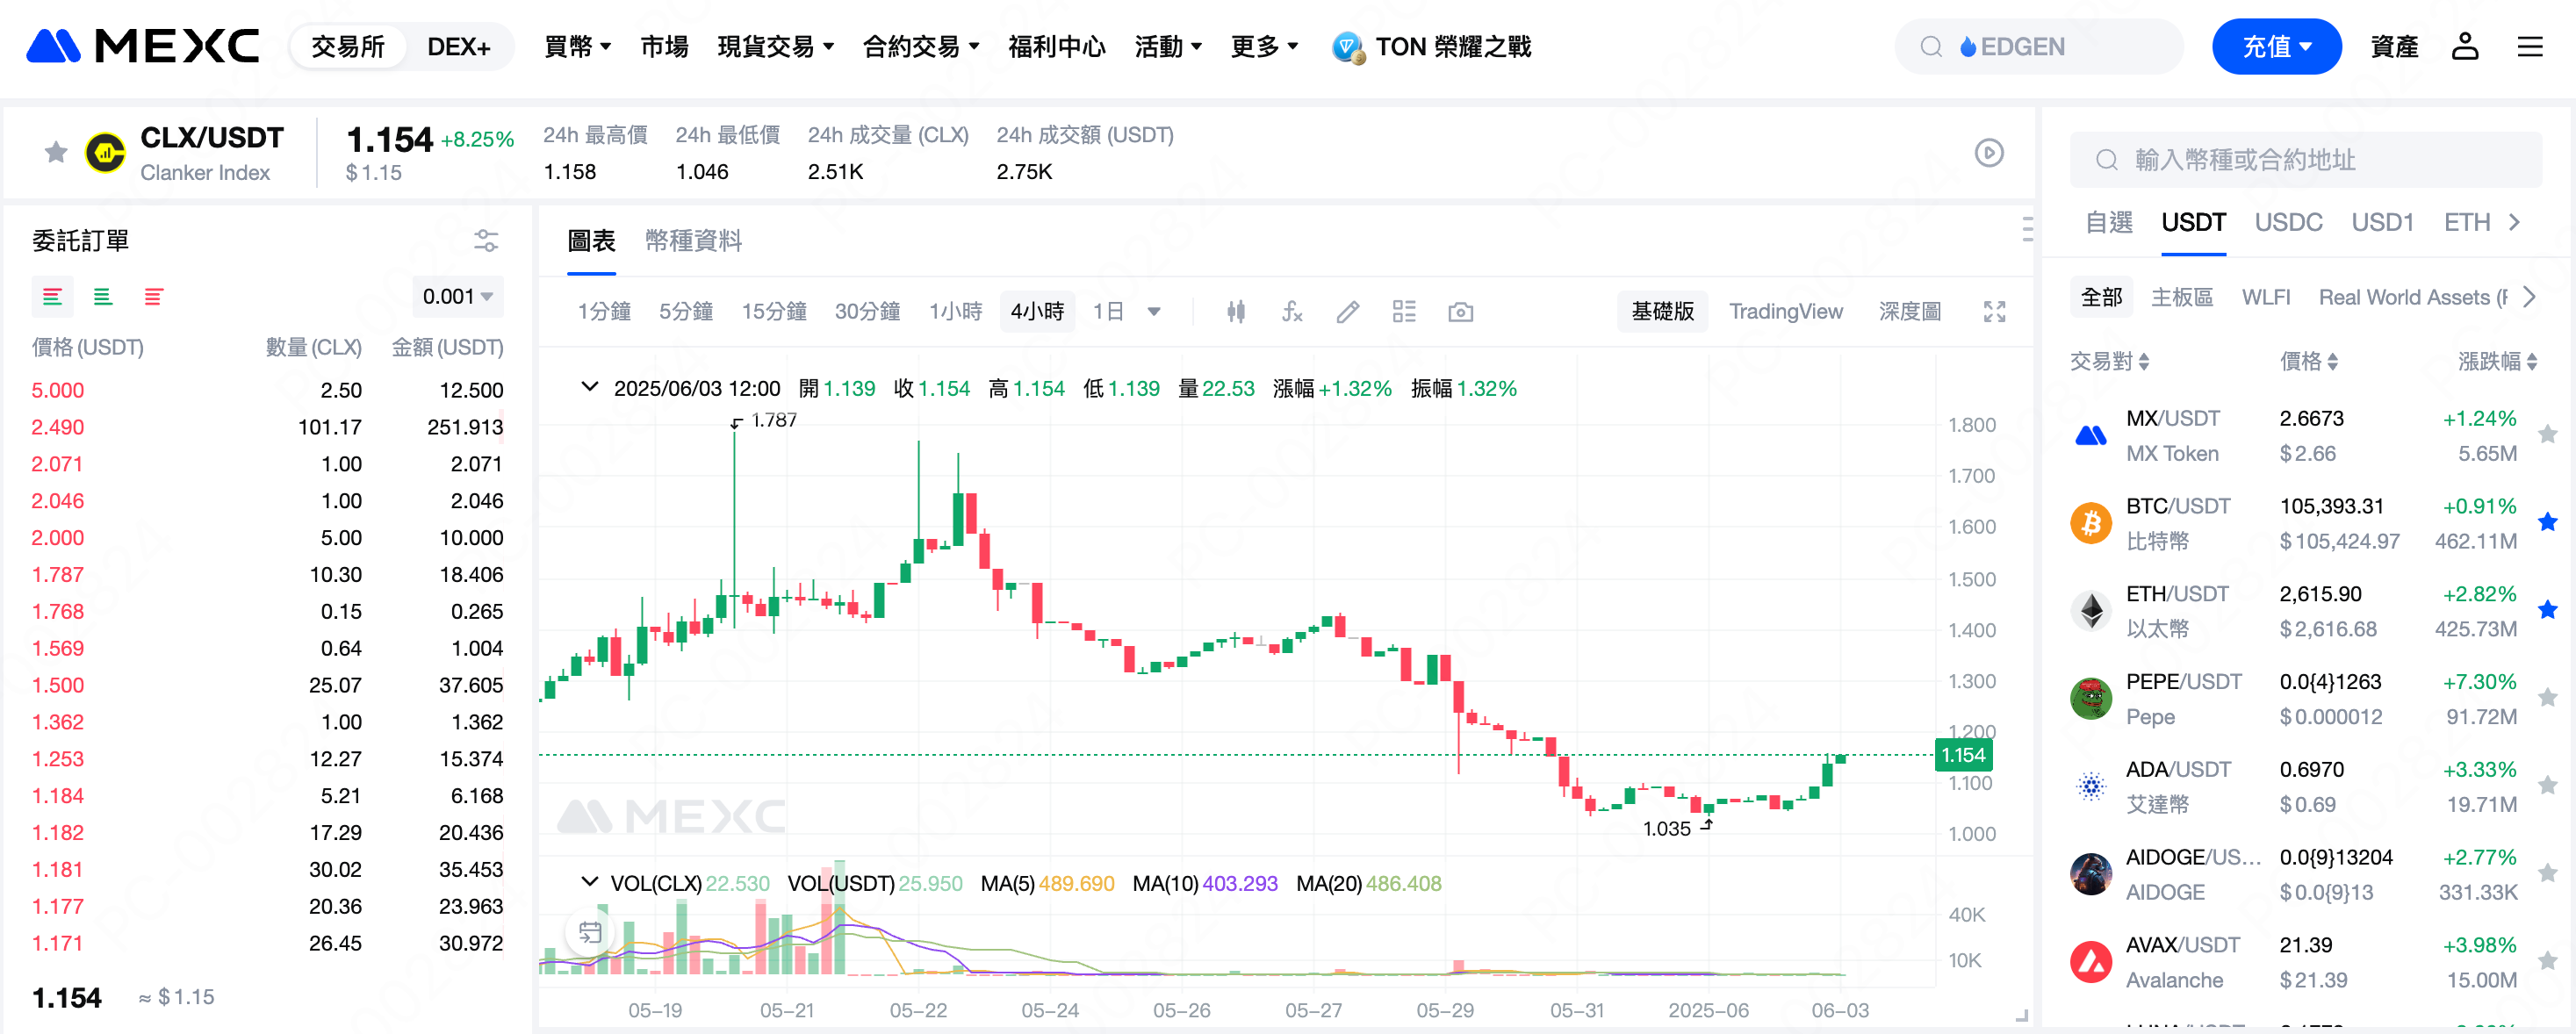Open 0.001 price precision dropdown

coord(457,297)
